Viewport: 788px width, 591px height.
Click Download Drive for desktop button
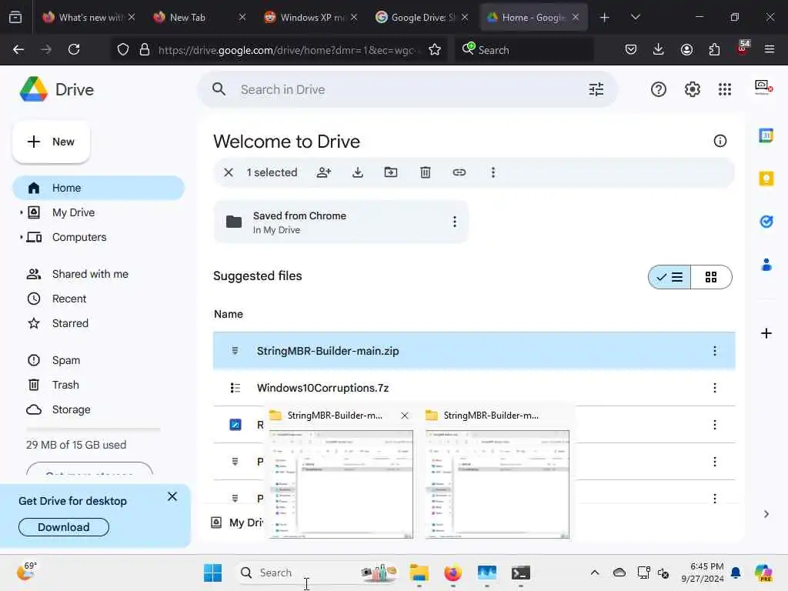point(63,526)
